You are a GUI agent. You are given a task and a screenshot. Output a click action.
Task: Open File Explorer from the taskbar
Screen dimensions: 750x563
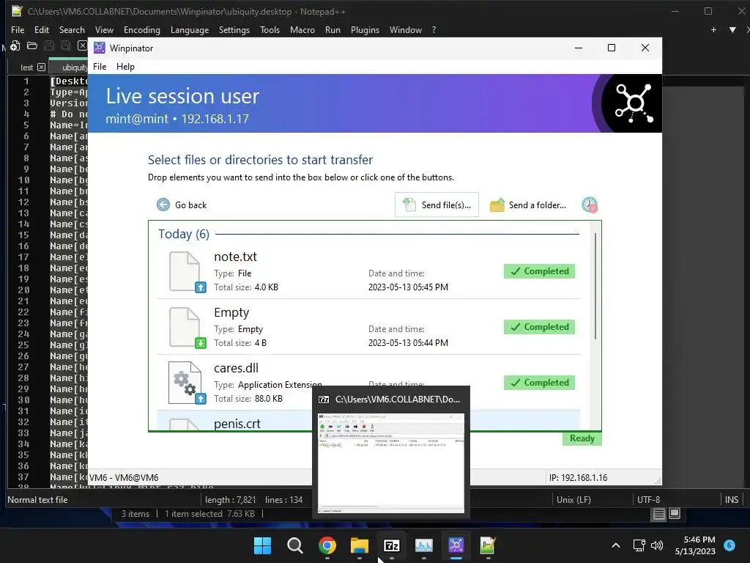click(359, 545)
